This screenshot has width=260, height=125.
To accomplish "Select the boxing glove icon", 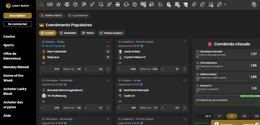I will pos(194,5).
